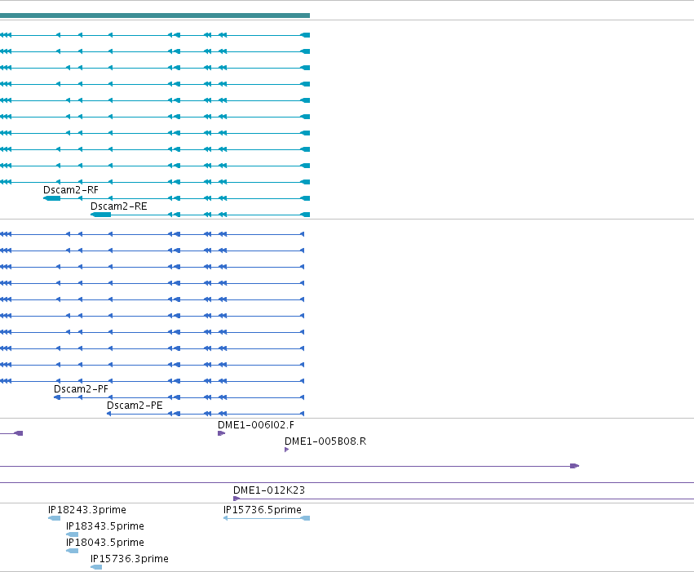The height and width of the screenshot is (572, 694).
Task: Click the Dscam2-RF right-end exon block
Action: point(305,198)
